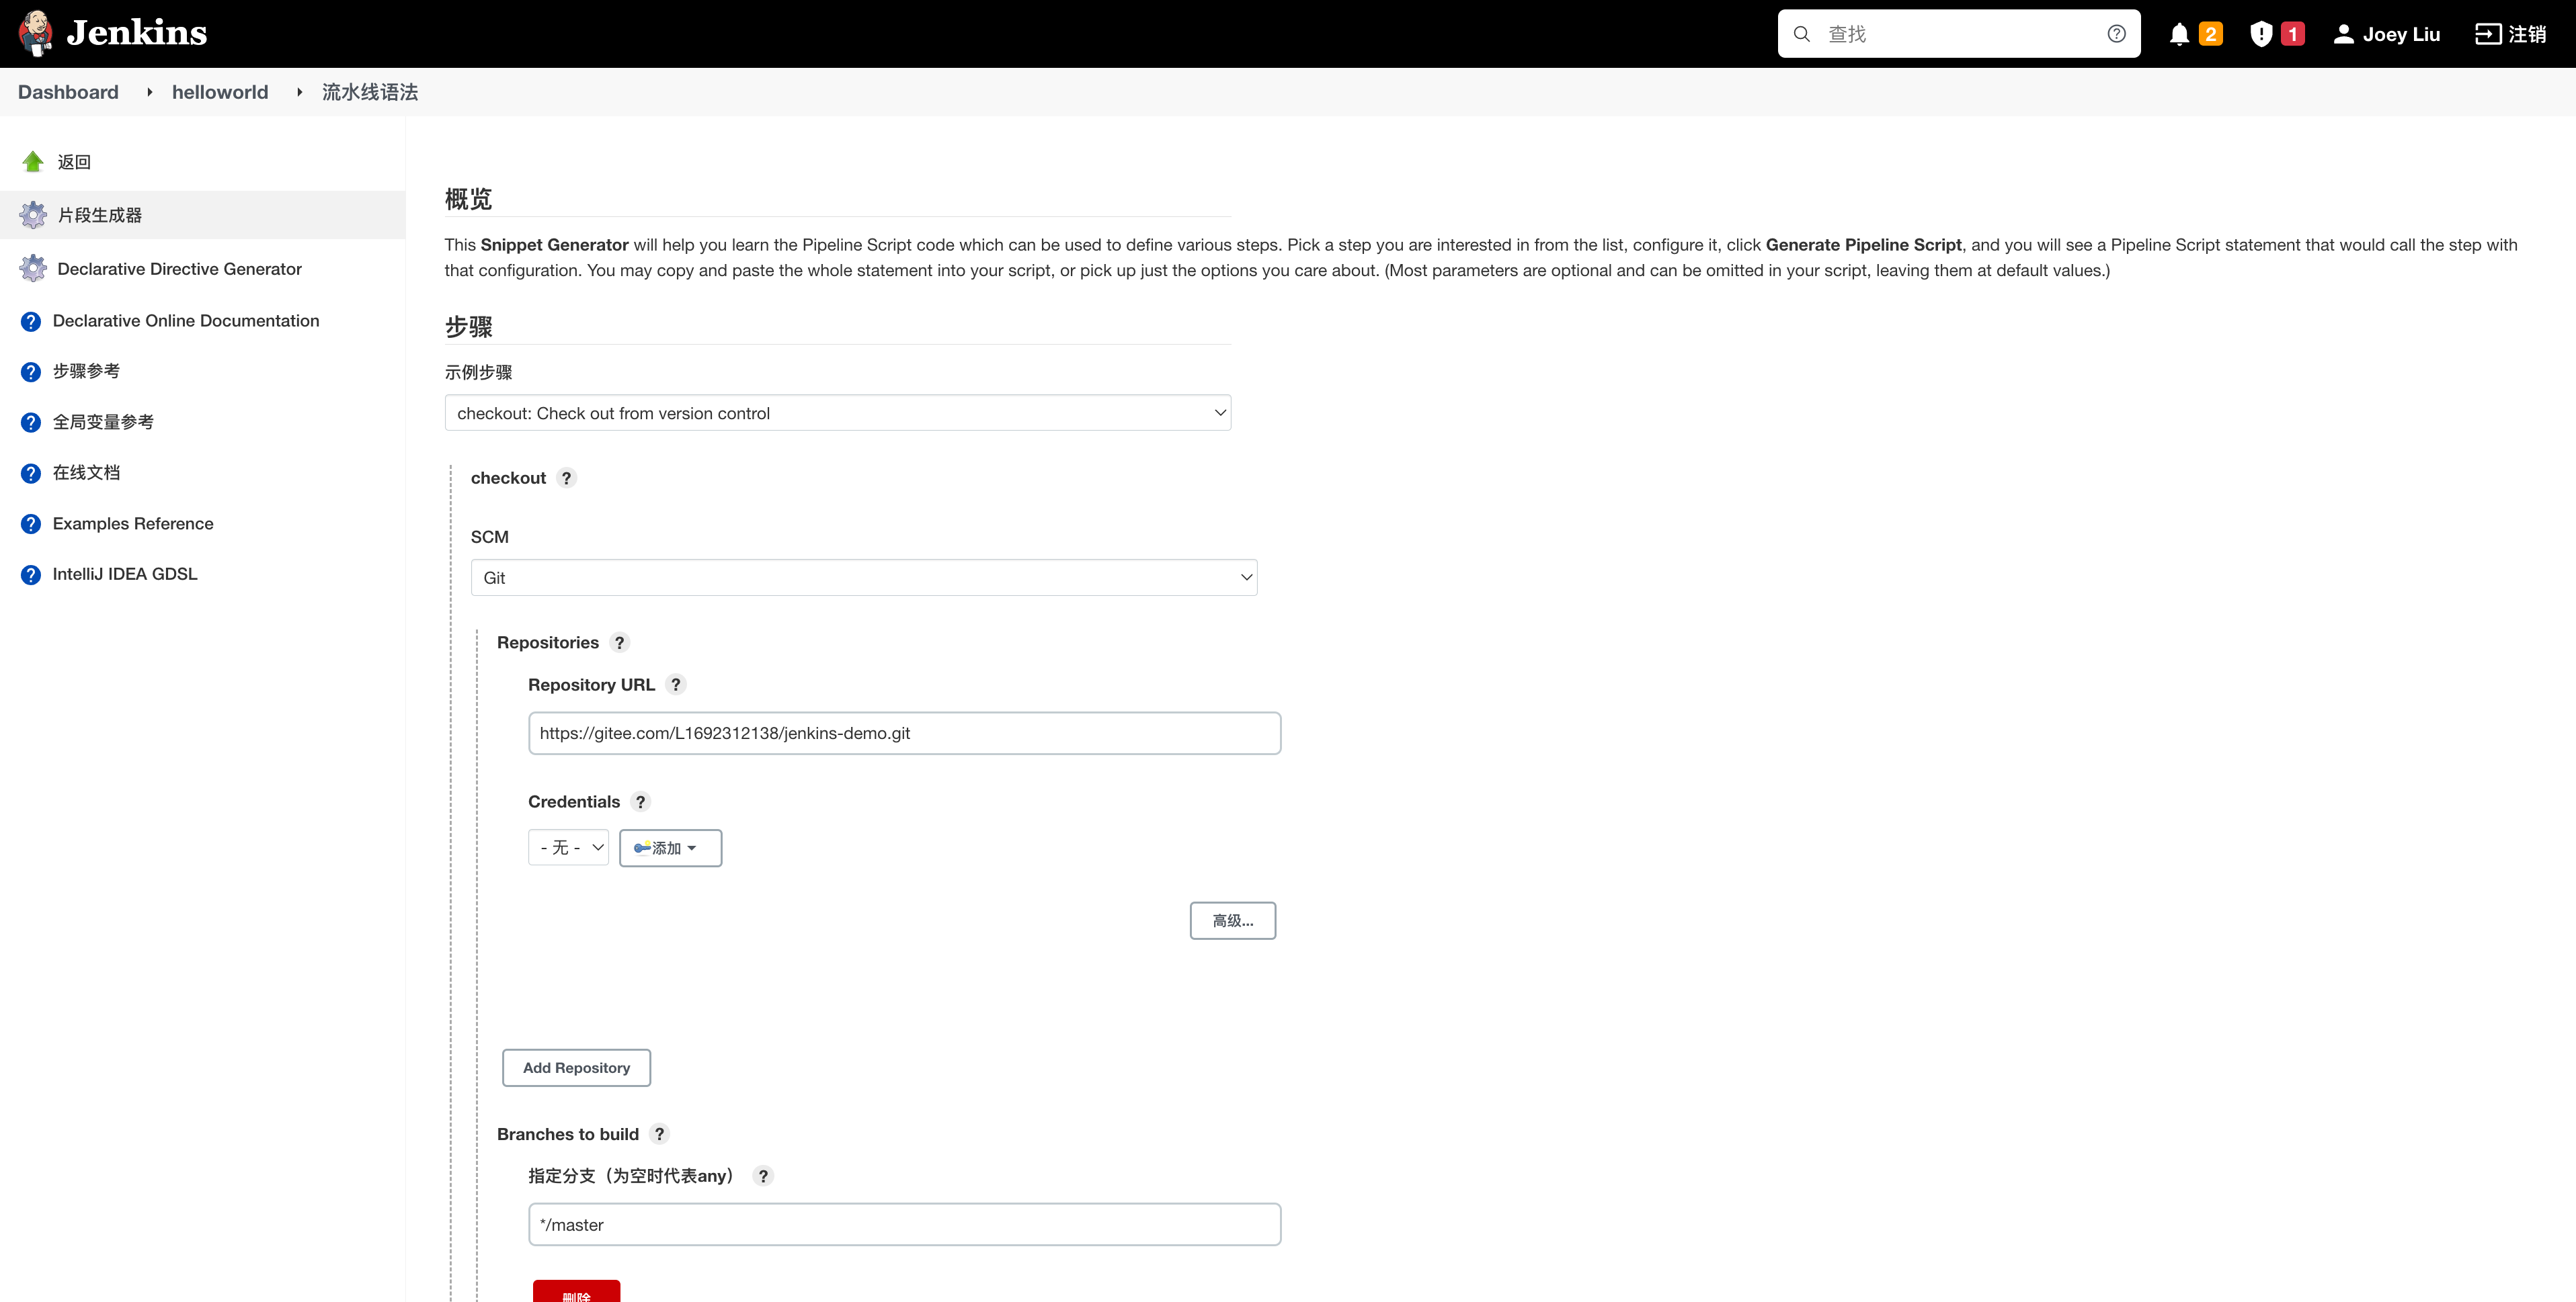Click the 指定分支 input field

pyautogui.click(x=903, y=1224)
